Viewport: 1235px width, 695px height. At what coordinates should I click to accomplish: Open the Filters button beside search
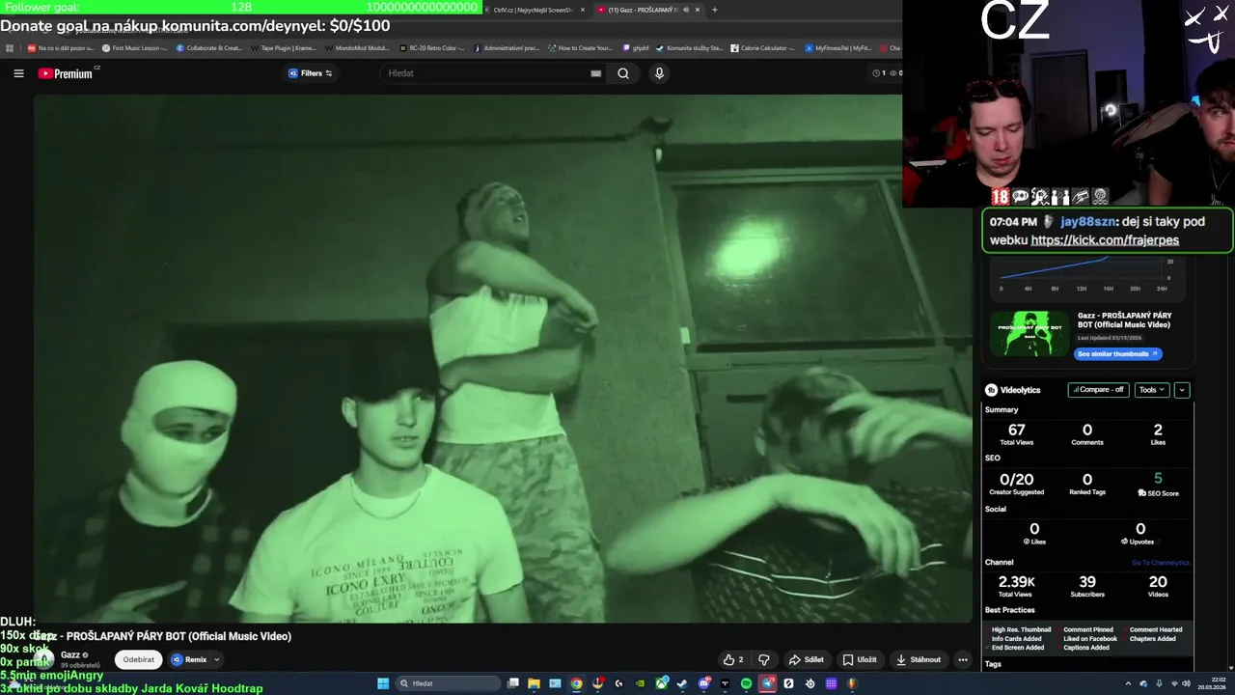tap(311, 73)
